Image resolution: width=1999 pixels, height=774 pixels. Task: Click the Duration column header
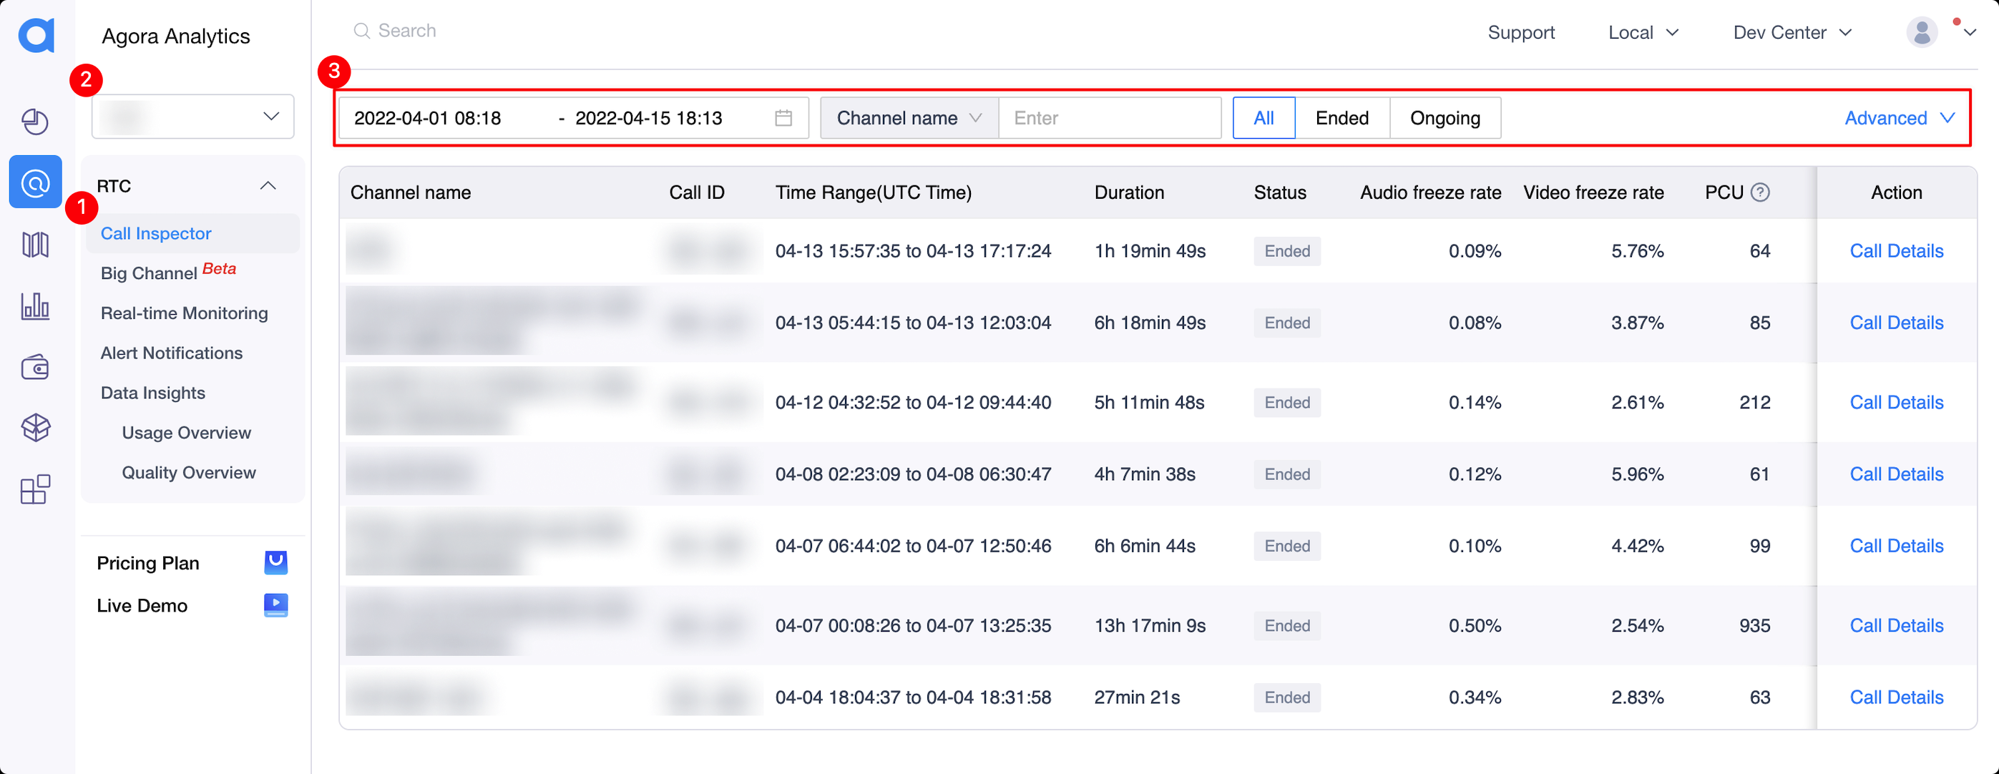click(x=1129, y=192)
